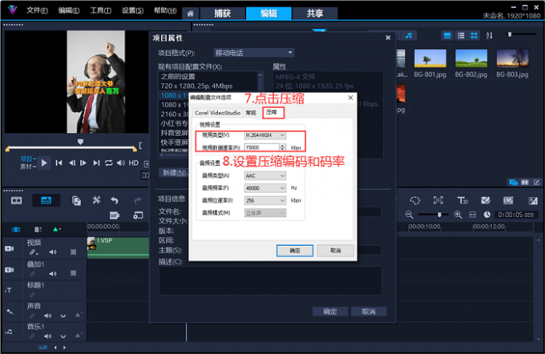545x354 pixels.
Task: Click the preview scrubber handle
Action: (x=80, y=142)
